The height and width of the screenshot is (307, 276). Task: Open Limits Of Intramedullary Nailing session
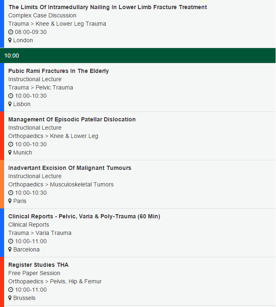coord(107,7)
